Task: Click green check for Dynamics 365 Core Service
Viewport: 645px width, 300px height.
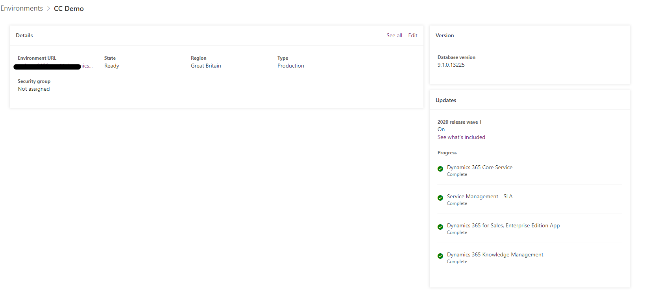Action: pos(440,169)
